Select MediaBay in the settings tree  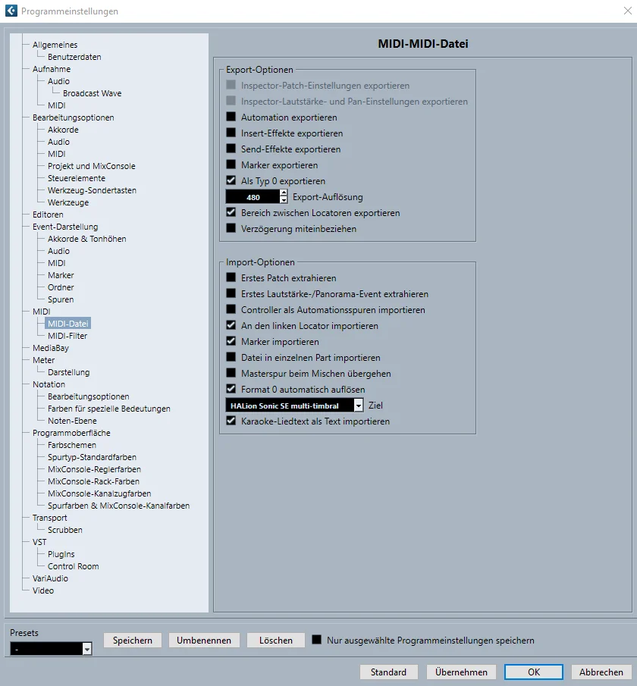(x=51, y=348)
